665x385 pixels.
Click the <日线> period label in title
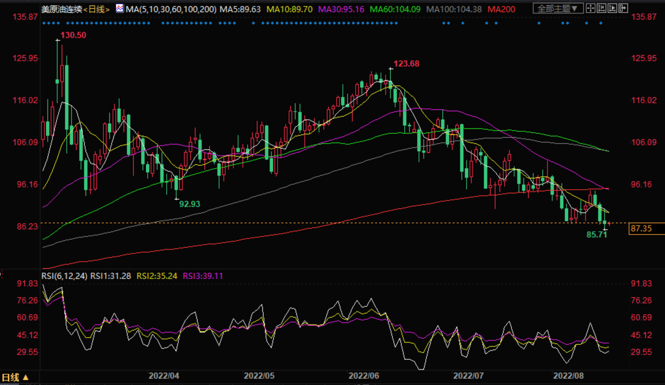coord(97,9)
